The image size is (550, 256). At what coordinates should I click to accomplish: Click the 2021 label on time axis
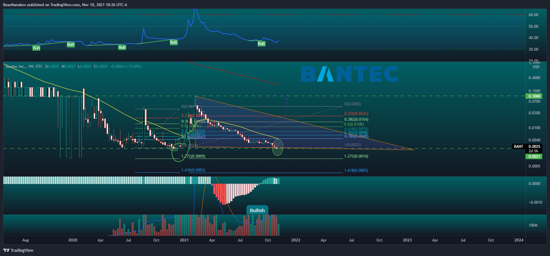tap(184, 240)
